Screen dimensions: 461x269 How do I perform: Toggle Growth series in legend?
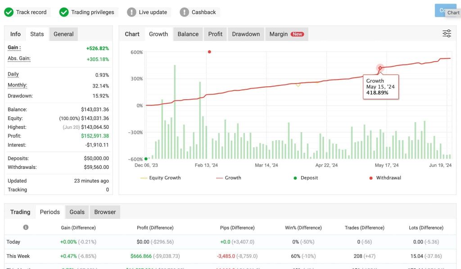pos(228,178)
